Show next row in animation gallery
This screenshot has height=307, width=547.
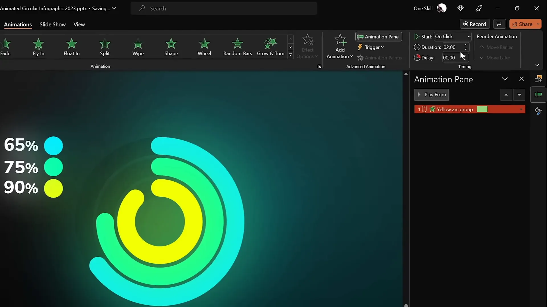pos(291,47)
